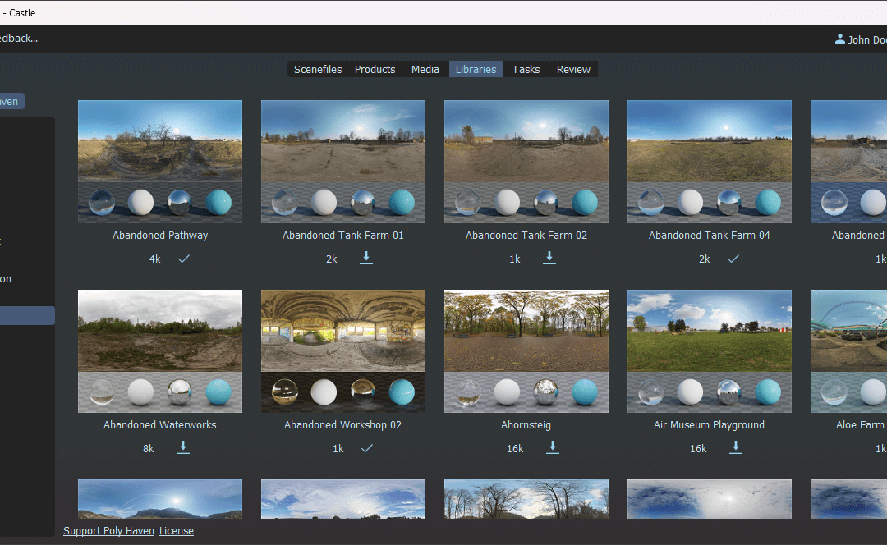
Task: Click the checkmark under Abandoned Workshop 02
Action: point(367,448)
